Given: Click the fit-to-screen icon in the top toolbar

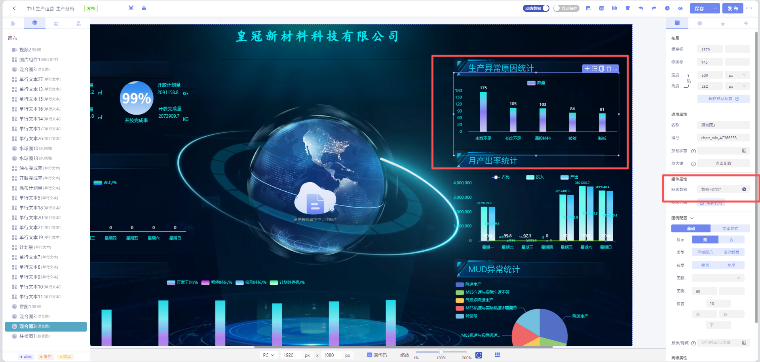Looking at the screenshot, I should 131,8.
